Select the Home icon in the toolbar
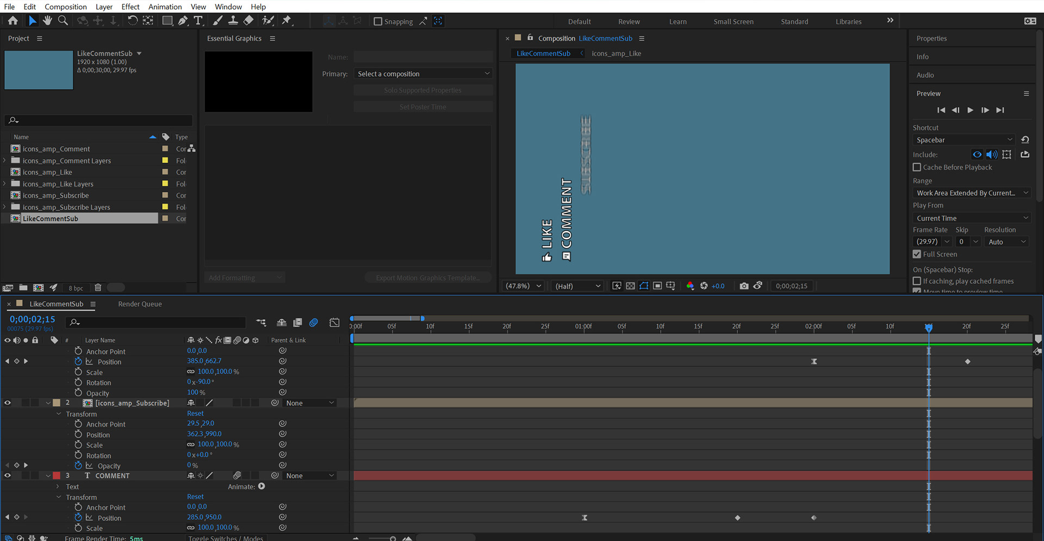Screen dimensions: 1044x541 (x=13, y=21)
